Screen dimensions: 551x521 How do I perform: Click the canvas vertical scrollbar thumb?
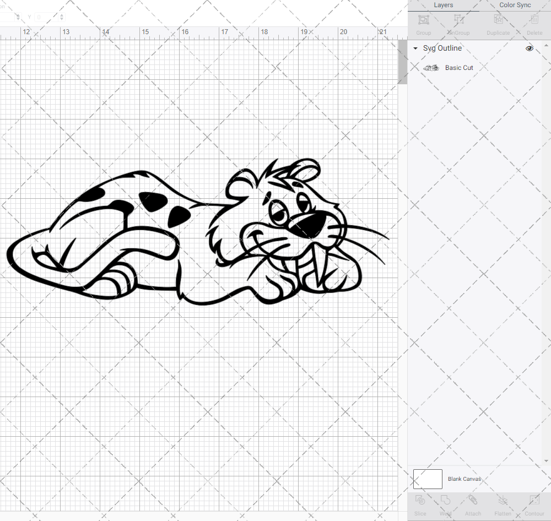(402, 62)
